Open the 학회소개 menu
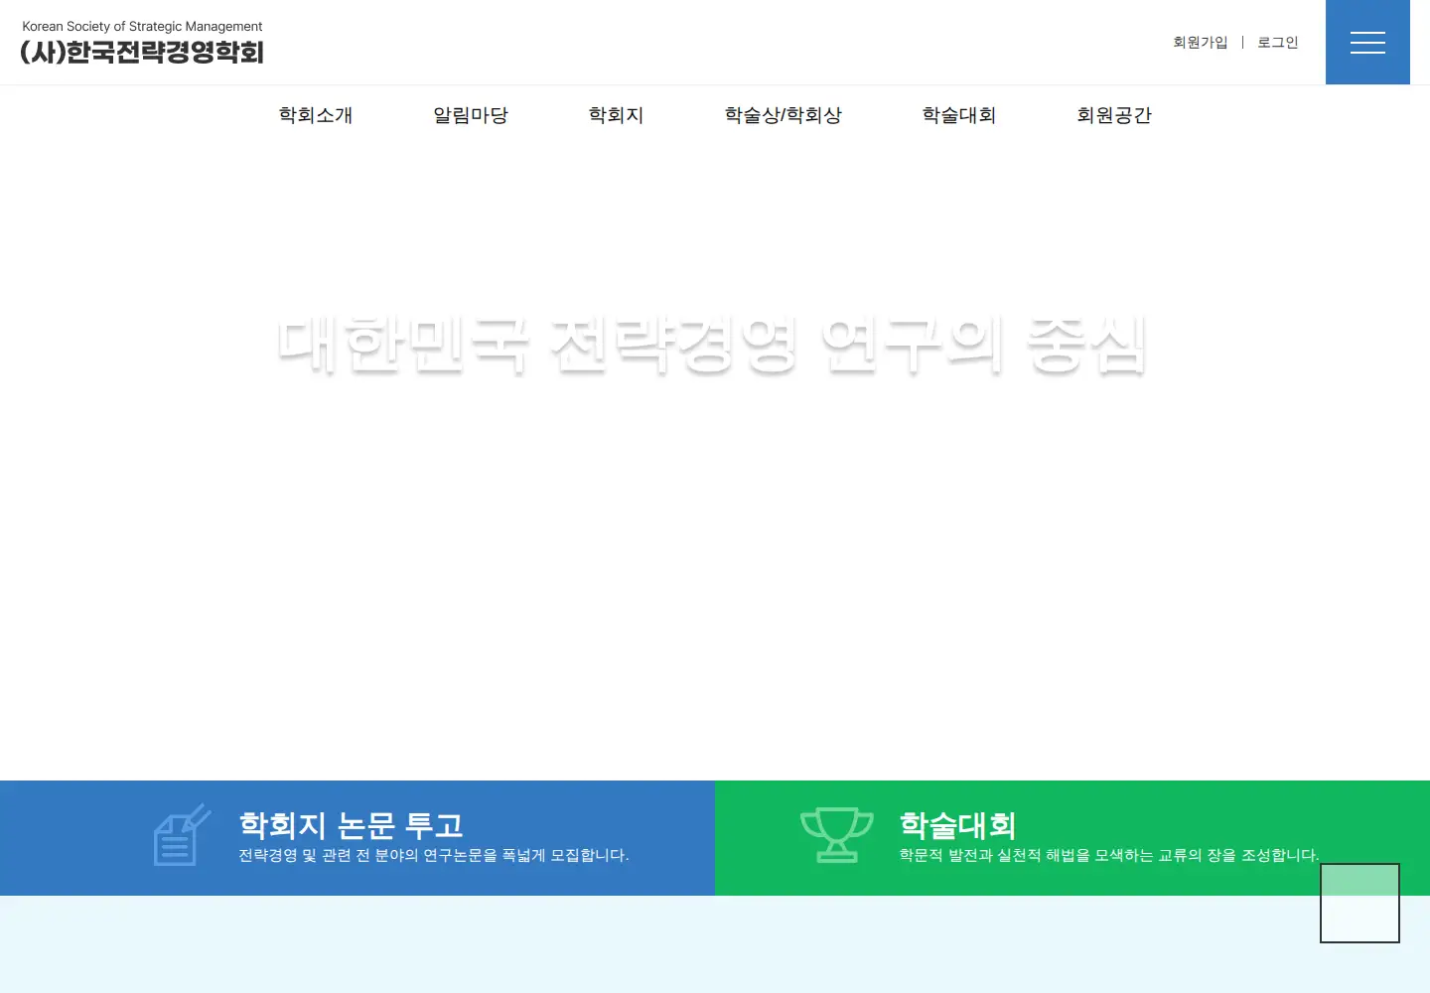1430x993 pixels. point(316,115)
